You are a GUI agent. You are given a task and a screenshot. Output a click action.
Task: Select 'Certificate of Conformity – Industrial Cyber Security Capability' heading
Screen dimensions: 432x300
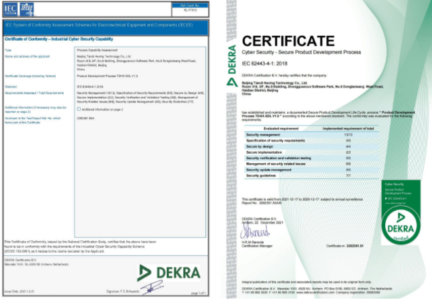point(59,39)
